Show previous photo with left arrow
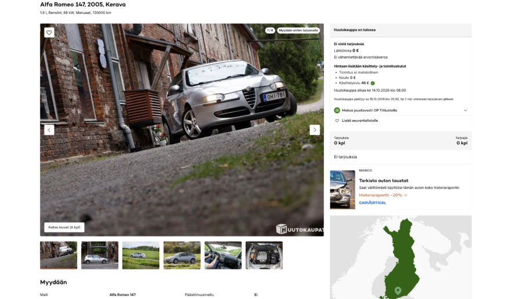 pyautogui.click(x=49, y=130)
